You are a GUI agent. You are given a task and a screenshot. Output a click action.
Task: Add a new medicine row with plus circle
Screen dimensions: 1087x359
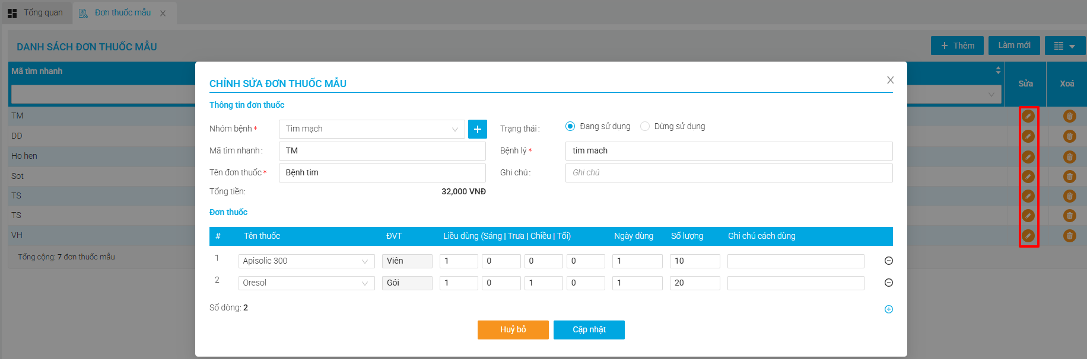click(x=889, y=309)
